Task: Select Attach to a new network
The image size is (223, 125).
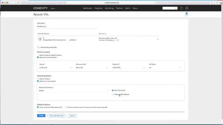Action: pyautogui.click(x=38, y=81)
